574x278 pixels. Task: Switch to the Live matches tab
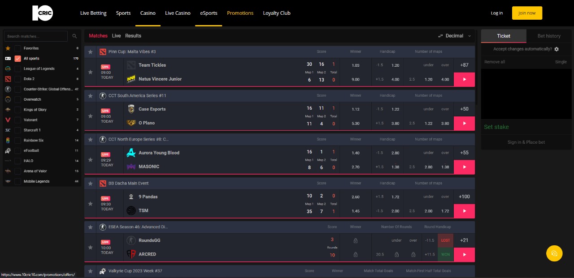(x=116, y=36)
